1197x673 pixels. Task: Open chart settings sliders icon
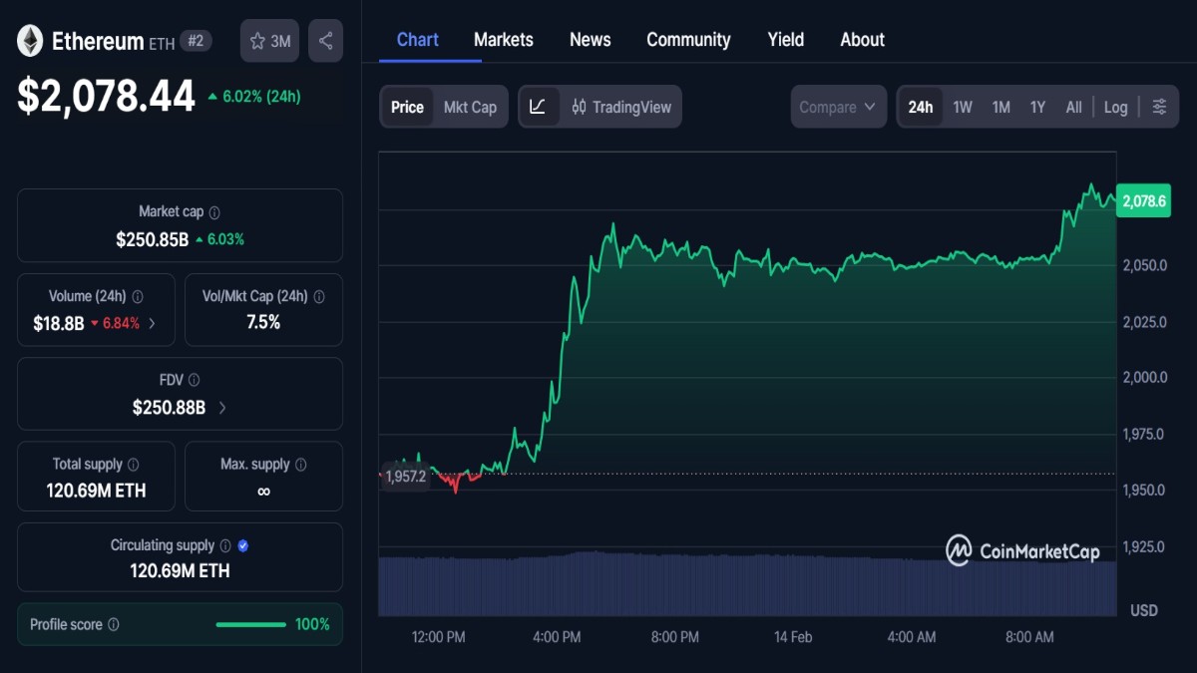(x=1159, y=107)
